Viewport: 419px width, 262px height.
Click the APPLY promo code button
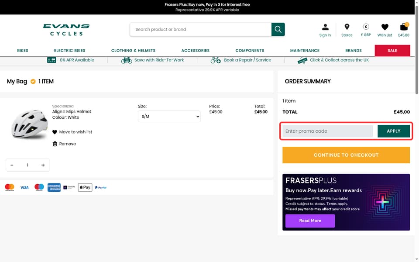[x=394, y=131]
